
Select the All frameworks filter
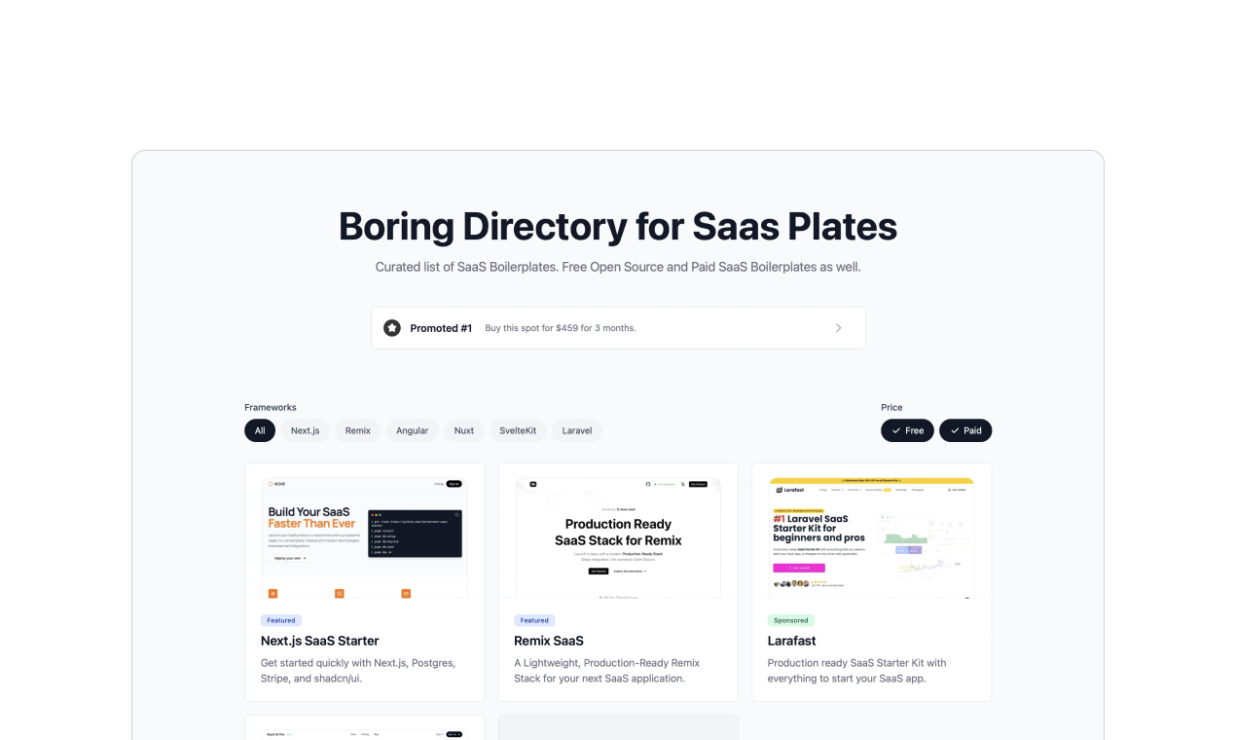pos(260,430)
